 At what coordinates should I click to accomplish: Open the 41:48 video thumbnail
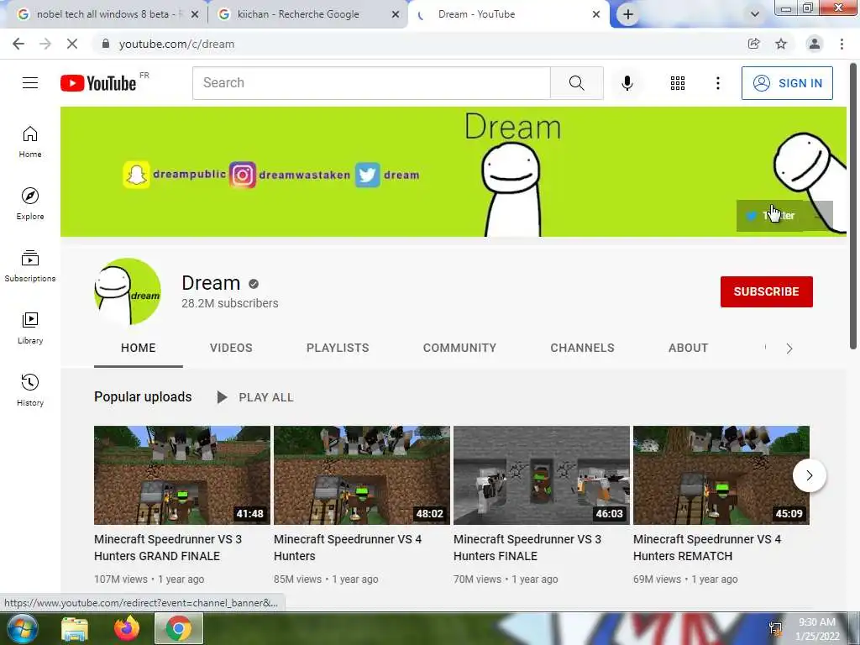[x=182, y=475]
